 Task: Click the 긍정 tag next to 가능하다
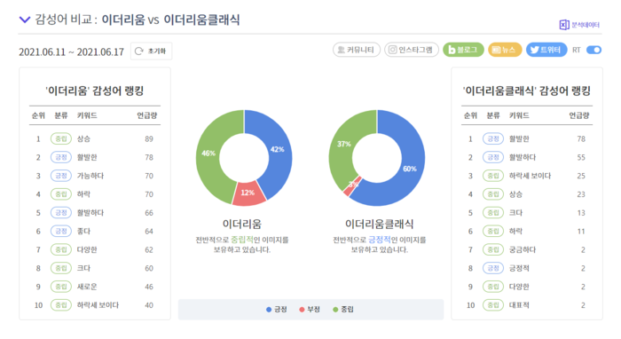(61, 176)
